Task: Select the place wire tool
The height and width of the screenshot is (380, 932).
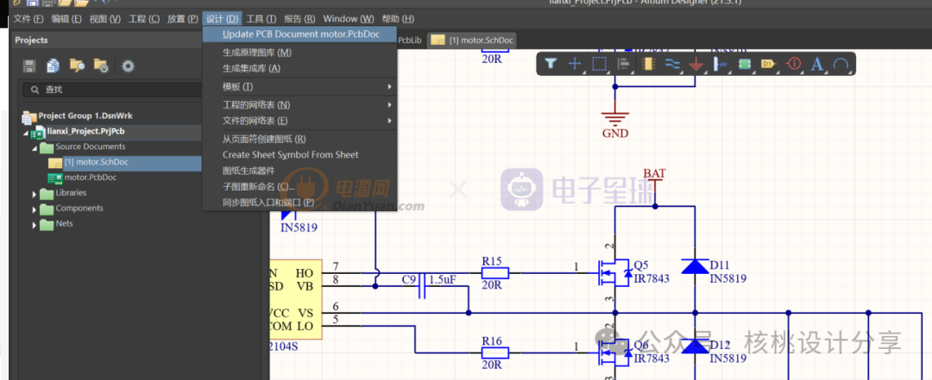Action: (x=672, y=64)
